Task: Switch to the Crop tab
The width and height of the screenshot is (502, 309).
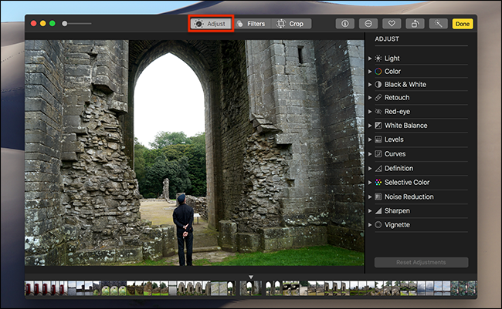Action: click(290, 24)
